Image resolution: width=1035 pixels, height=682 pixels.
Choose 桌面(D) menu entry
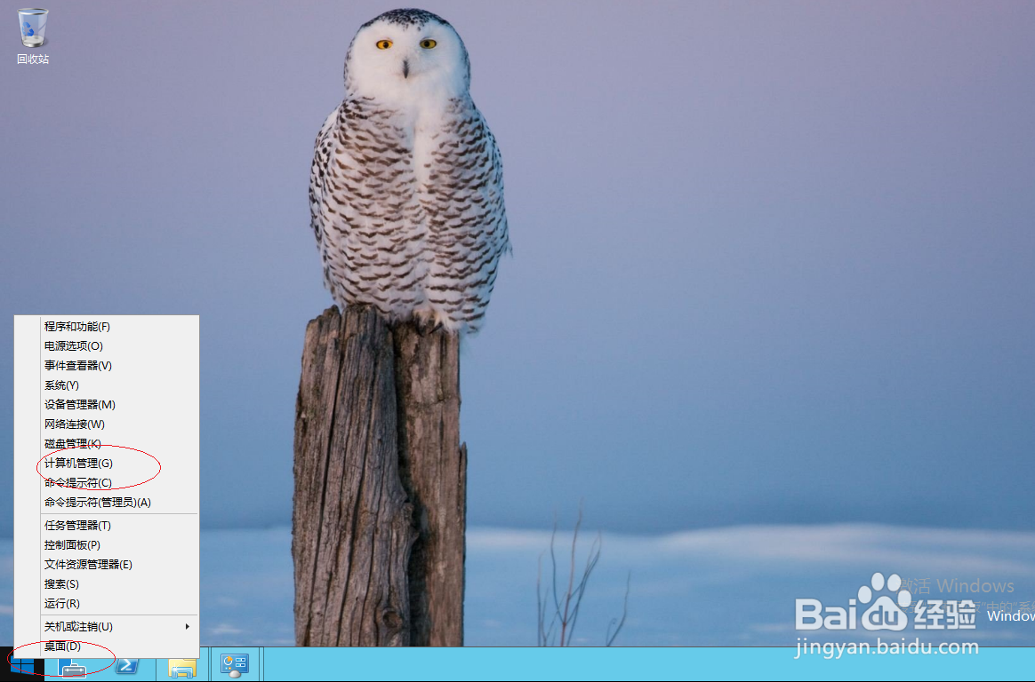pos(107,646)
